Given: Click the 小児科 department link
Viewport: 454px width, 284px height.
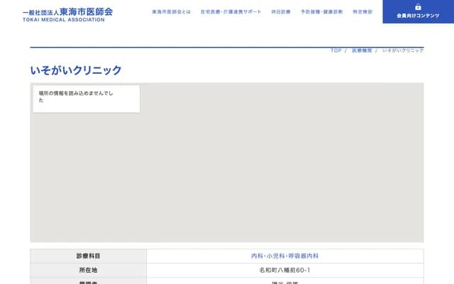Looking at the screenshot, I should 275,256.
